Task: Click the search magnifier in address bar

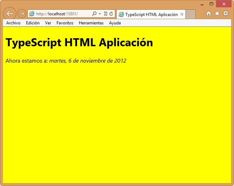Action: click(x=94, y=14)
